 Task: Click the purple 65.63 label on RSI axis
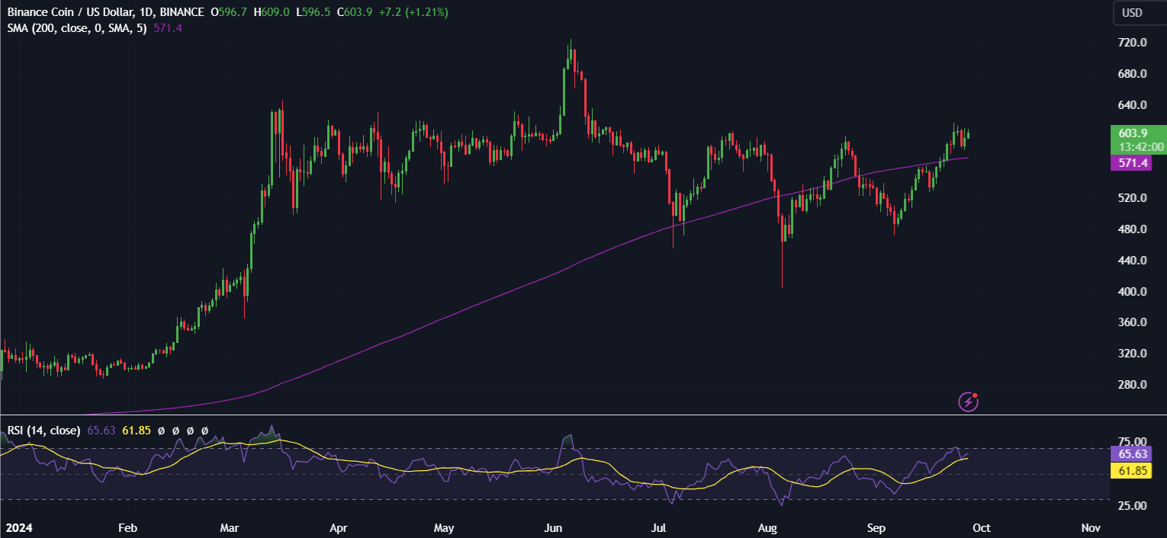pyautogui.click(x=1133, y=453)
